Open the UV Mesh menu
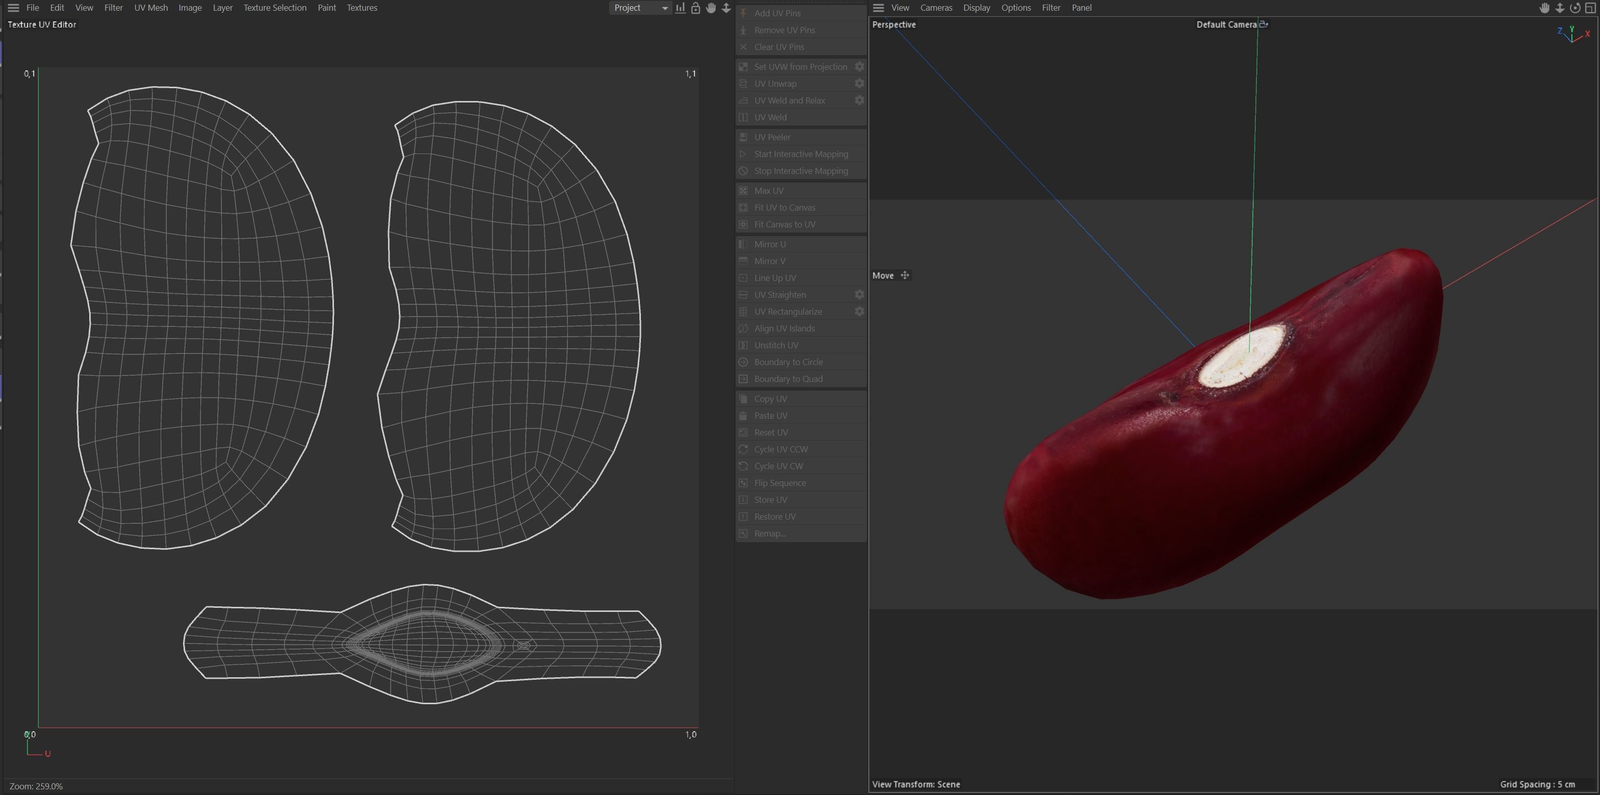 (151, 8)
